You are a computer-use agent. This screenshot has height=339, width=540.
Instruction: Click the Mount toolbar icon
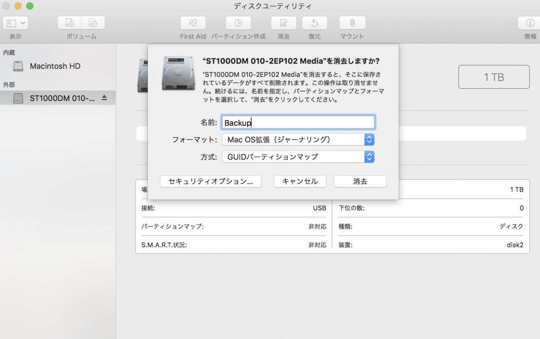click(x=352, y=23)
